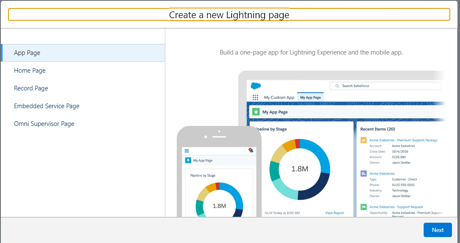Image resolution: width=460 pixels, height=243 pixels.
Task: Click the green star icon beside My App Page
Action: tap(256, 112)
